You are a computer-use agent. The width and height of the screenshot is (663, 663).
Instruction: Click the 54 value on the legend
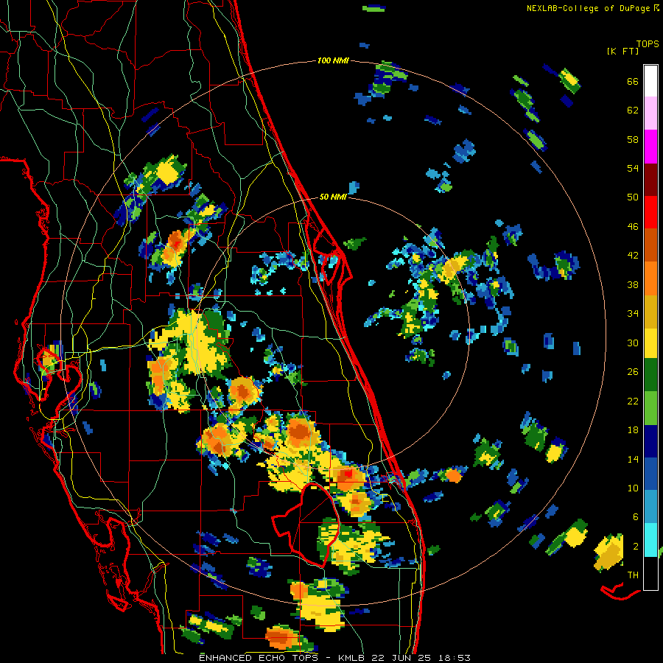[x=633, y=168]
